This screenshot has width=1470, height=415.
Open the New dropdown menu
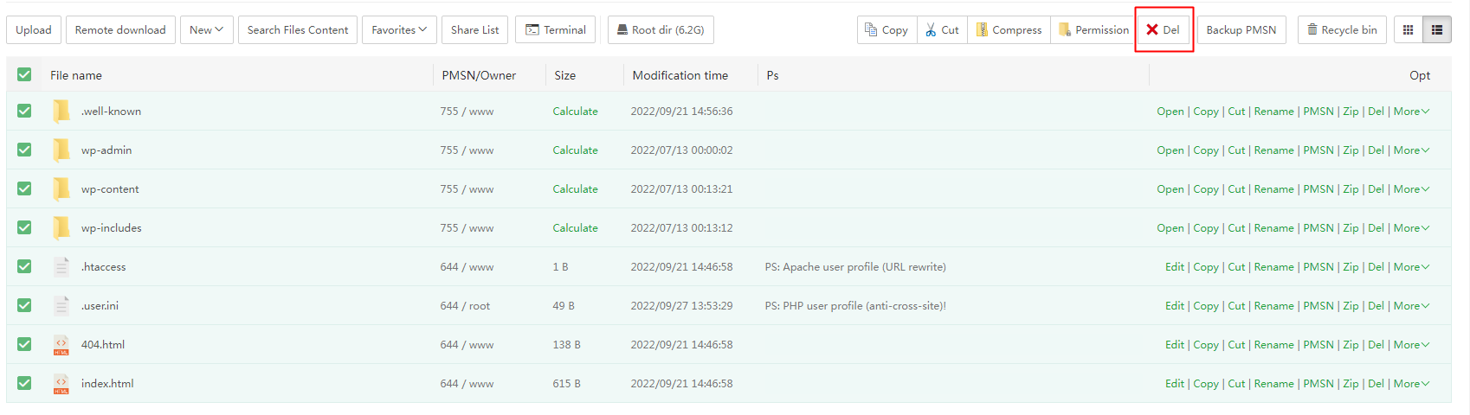(x=206, y=30)
